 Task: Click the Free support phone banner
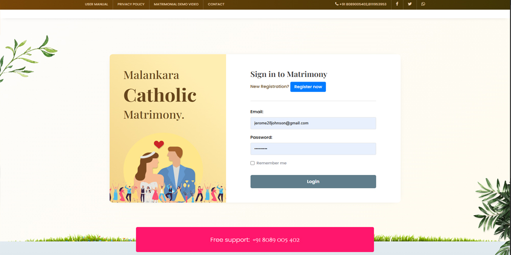tap(255, 240)
